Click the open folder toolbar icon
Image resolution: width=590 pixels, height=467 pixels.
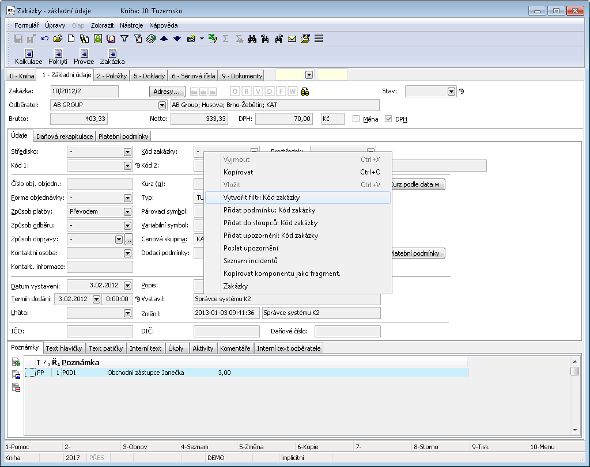(x=58, y=39)
